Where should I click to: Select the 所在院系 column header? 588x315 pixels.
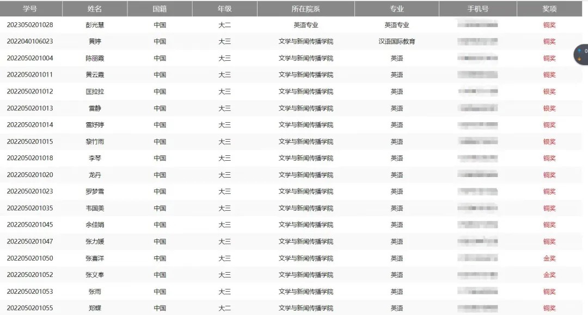tap(305, 9)
